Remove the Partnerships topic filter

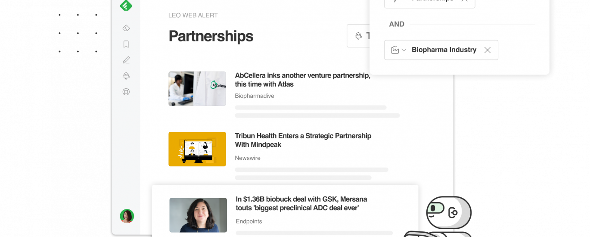pyautogui.click(x=464, y=1)
